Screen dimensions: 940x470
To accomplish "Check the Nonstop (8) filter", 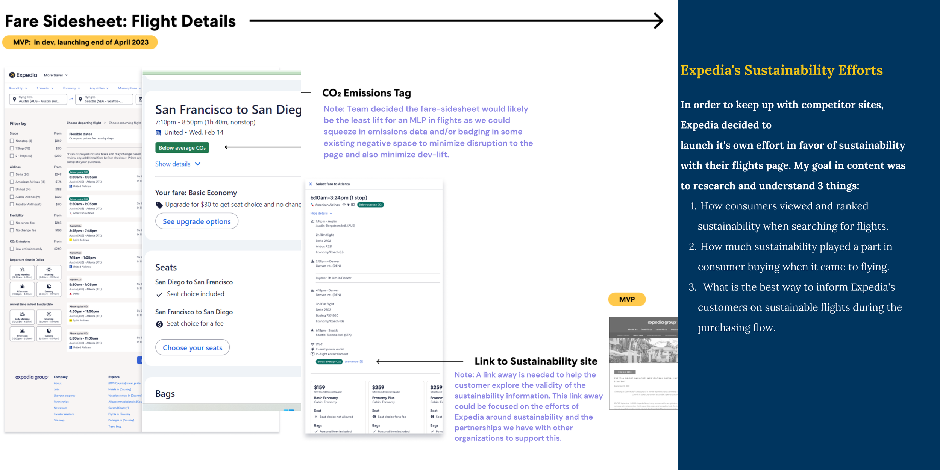I will [12, 141].
